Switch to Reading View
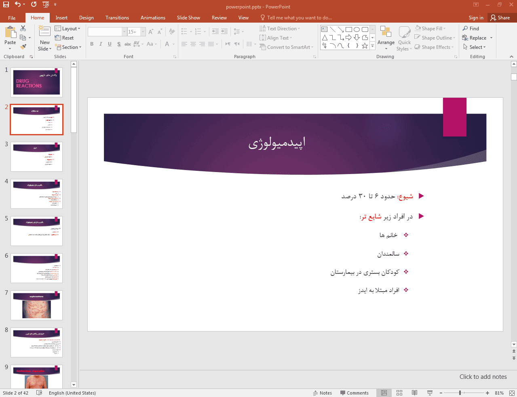517x397 pixels. 414,393
